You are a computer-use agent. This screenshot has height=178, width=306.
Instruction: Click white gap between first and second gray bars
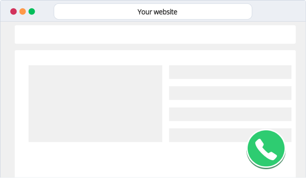click(x=230, y=82)
